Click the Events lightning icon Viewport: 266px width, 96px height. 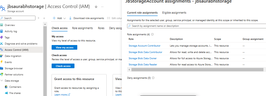2,62
